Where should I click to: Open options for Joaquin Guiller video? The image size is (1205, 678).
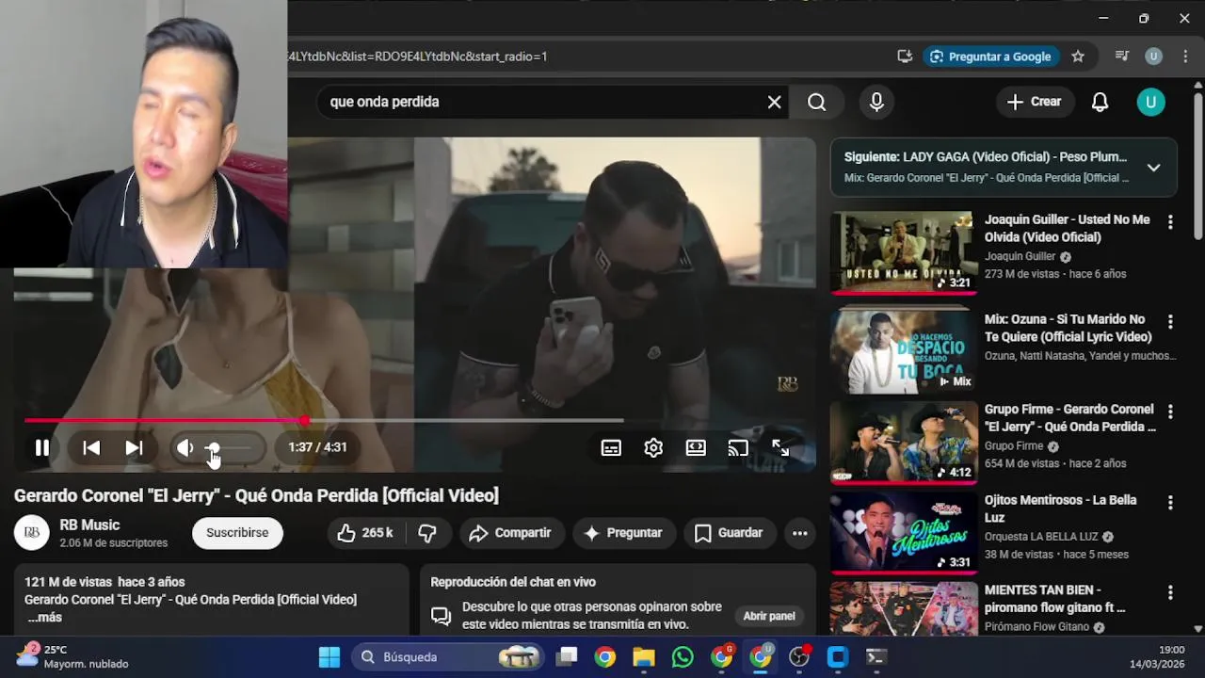1170,222
